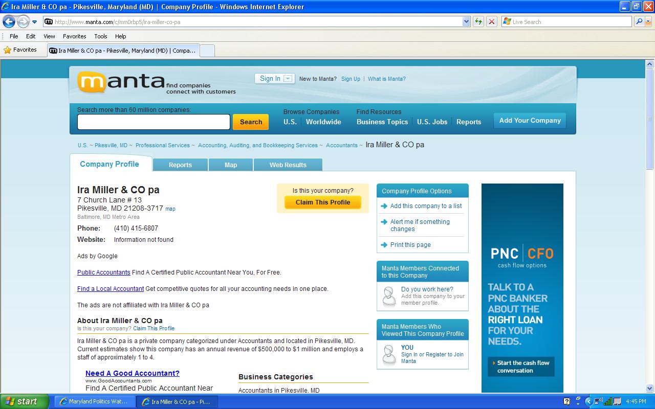Screen dimensions: 655x409
Task: Browse companies Worldwide
Action: (323, 122)
